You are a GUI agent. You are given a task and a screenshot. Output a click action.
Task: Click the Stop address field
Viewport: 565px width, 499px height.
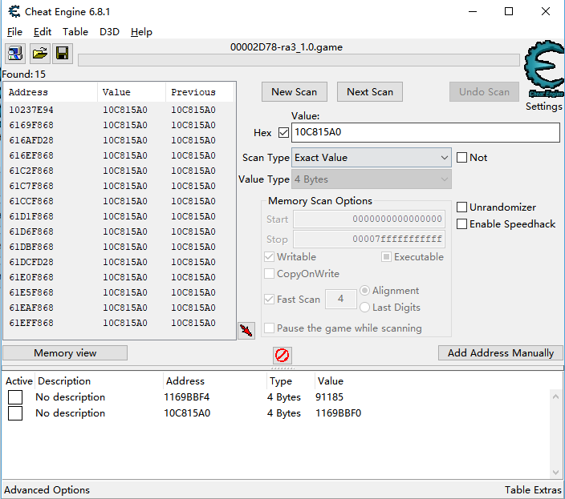click(369, 239)
